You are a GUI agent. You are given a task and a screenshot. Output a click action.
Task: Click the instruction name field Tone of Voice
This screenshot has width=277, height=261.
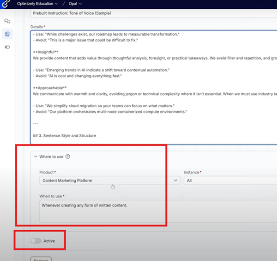pyautogui.click(x=154, y=13)
